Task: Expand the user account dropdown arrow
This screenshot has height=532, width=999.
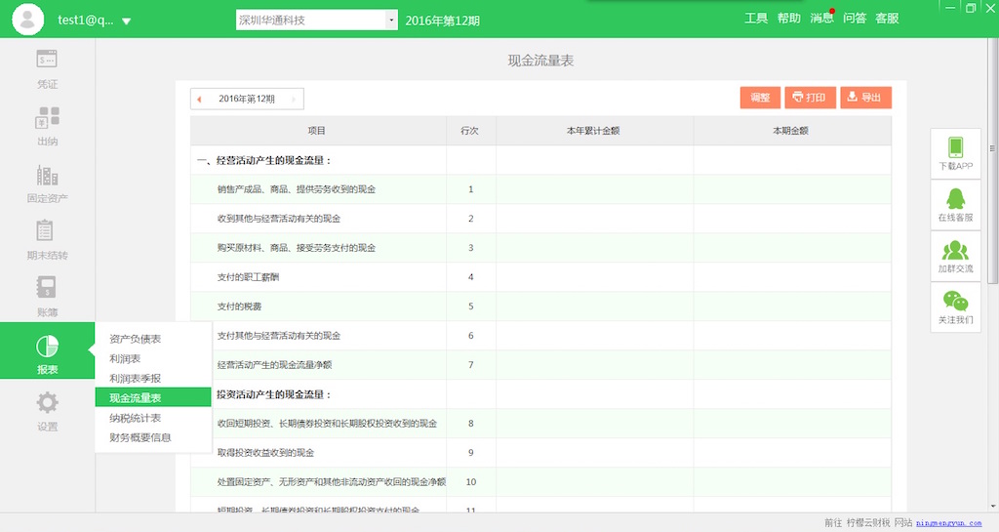Action: click(127, 21)
